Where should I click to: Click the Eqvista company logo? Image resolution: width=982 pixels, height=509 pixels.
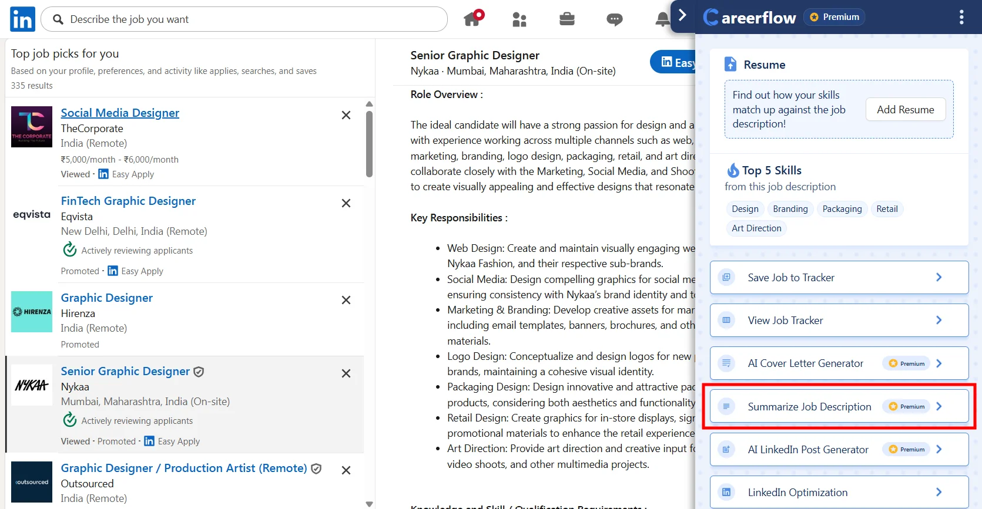[32, 214]
